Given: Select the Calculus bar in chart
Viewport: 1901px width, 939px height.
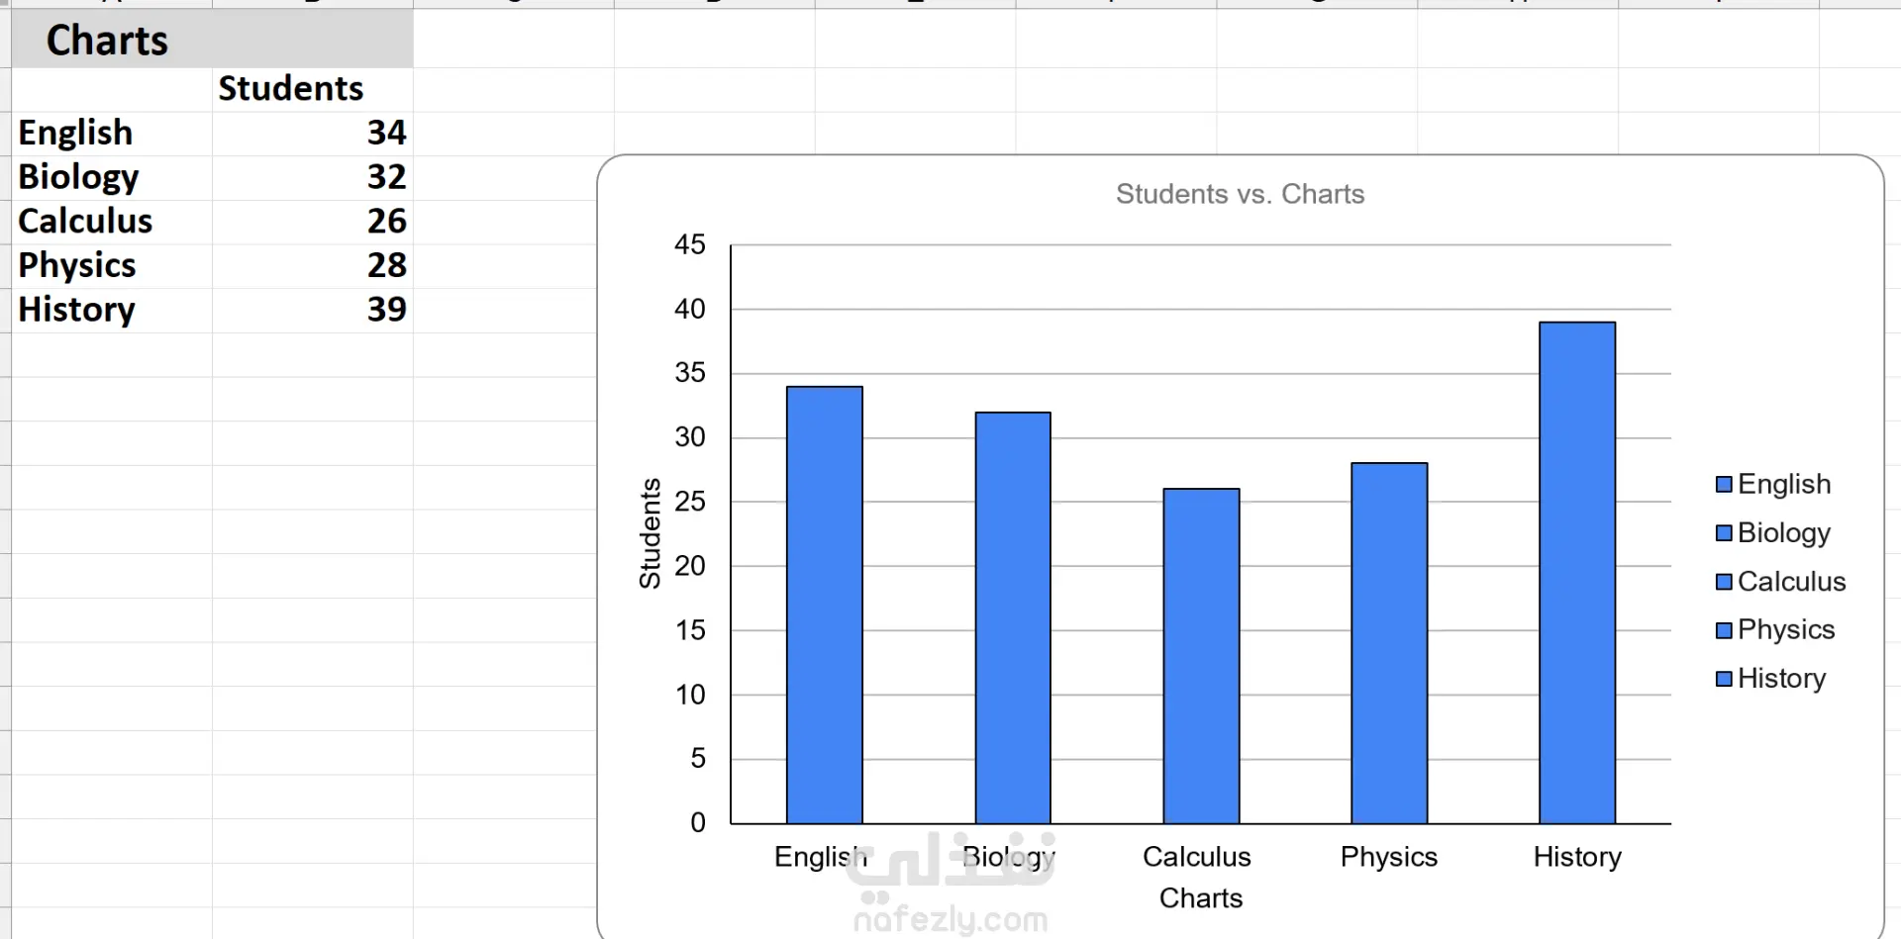Looking at the screenshot, I should tap(1201, 656).
